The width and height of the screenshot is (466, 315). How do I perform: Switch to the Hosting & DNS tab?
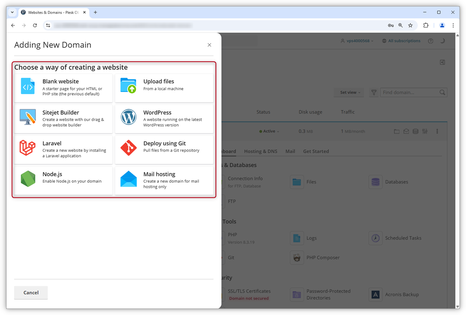point(261,151)
